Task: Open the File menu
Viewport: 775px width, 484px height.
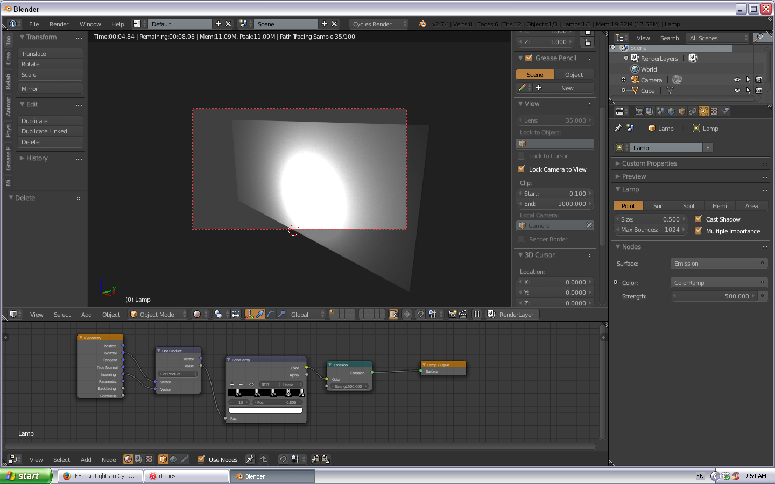Action: pos(34,24)
